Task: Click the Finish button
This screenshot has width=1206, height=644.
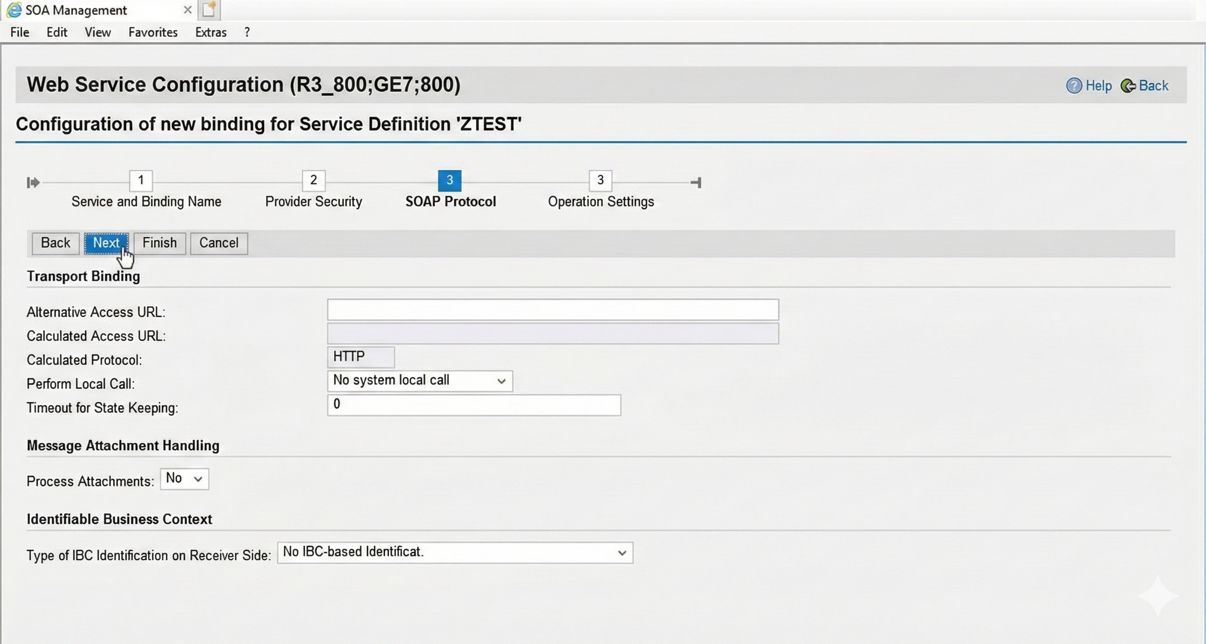Action: coord(160,243)
